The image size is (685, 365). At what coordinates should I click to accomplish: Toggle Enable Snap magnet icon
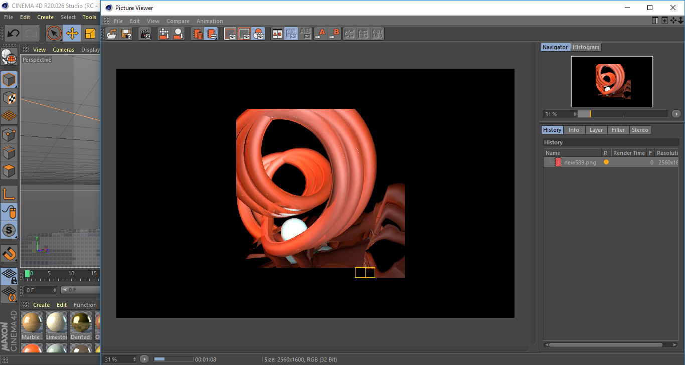click(9, 253)
